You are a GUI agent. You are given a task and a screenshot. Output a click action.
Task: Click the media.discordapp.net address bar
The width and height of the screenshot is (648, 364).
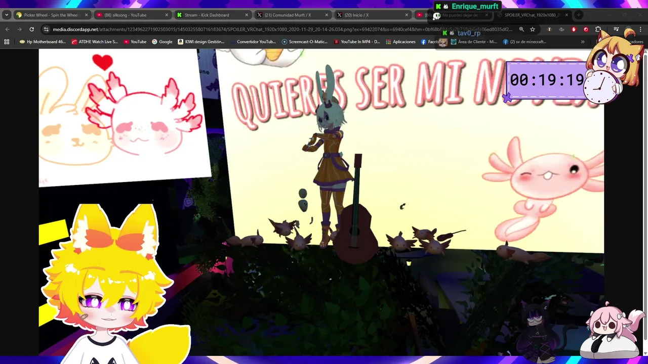(282, 29)
